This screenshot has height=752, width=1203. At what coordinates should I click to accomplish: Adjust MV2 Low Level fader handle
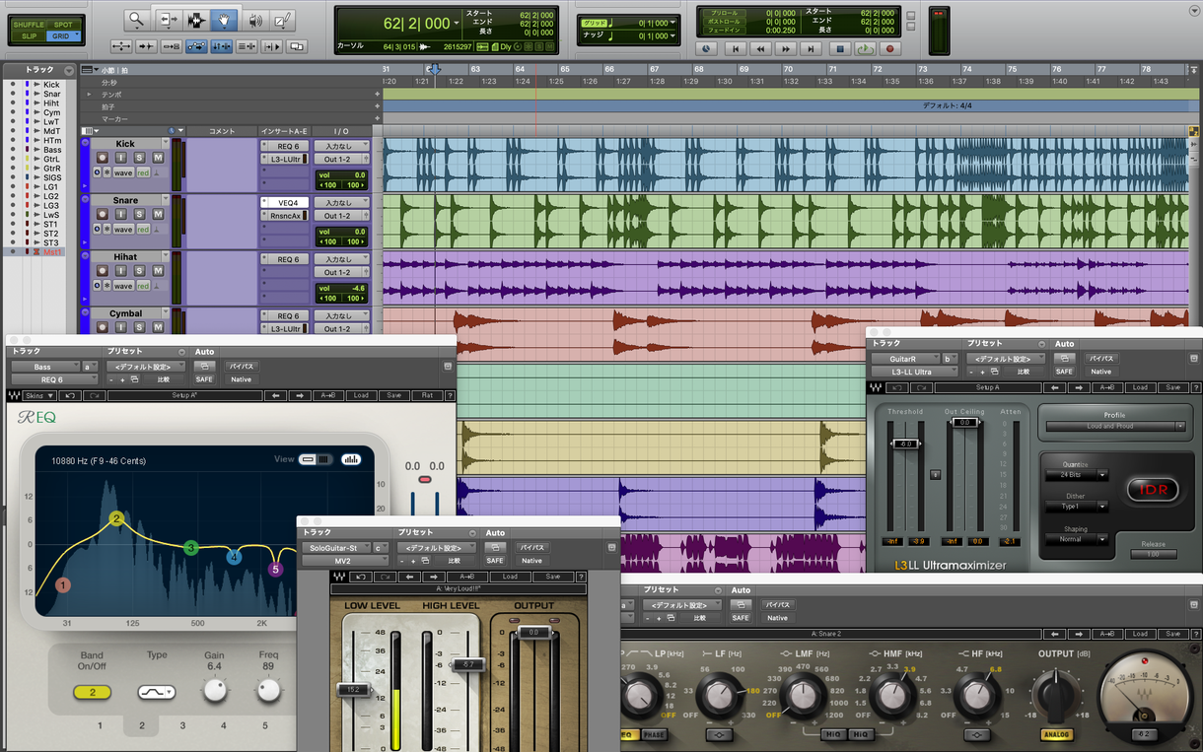pos(355,689)
